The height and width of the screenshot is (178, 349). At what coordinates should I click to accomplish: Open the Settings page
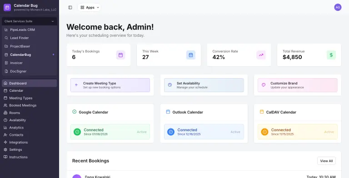coord(30,149)
